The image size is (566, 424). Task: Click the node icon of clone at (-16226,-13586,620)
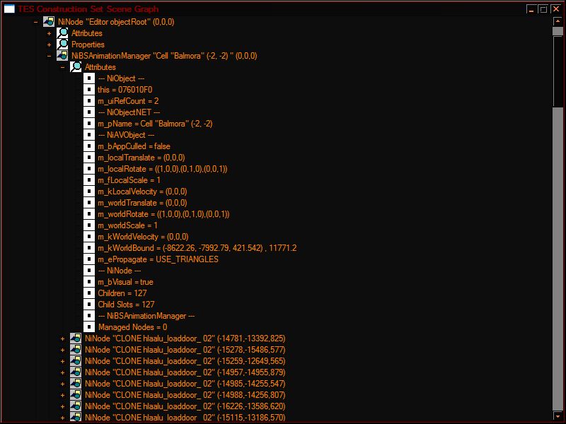[x=76, y=406]
